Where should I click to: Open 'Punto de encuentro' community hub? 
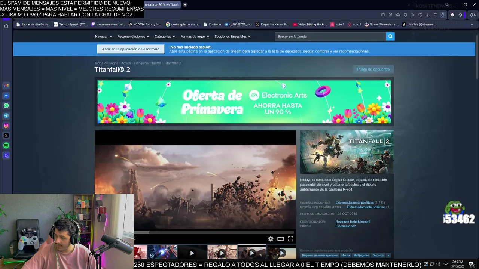(373, 69)
